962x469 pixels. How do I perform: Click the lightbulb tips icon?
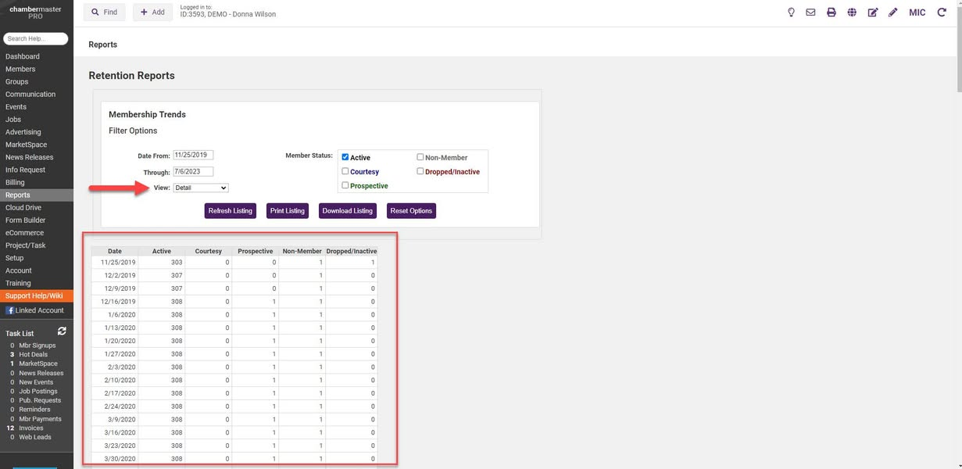pyautogui.click(x=791, y=13)
